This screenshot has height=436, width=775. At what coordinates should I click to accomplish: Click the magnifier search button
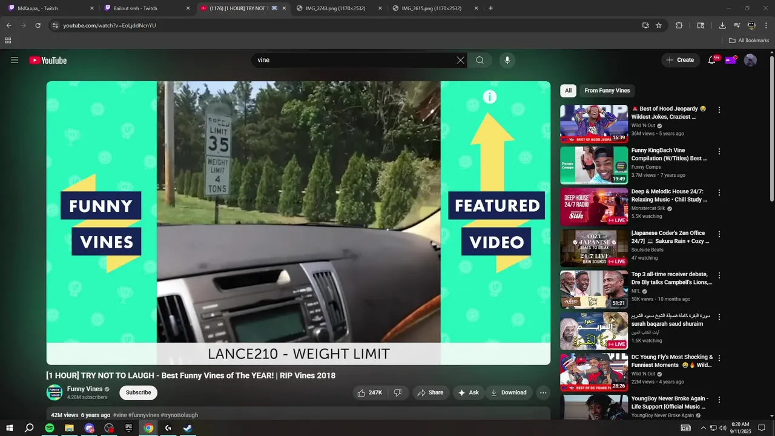click(x=480, y=60)
